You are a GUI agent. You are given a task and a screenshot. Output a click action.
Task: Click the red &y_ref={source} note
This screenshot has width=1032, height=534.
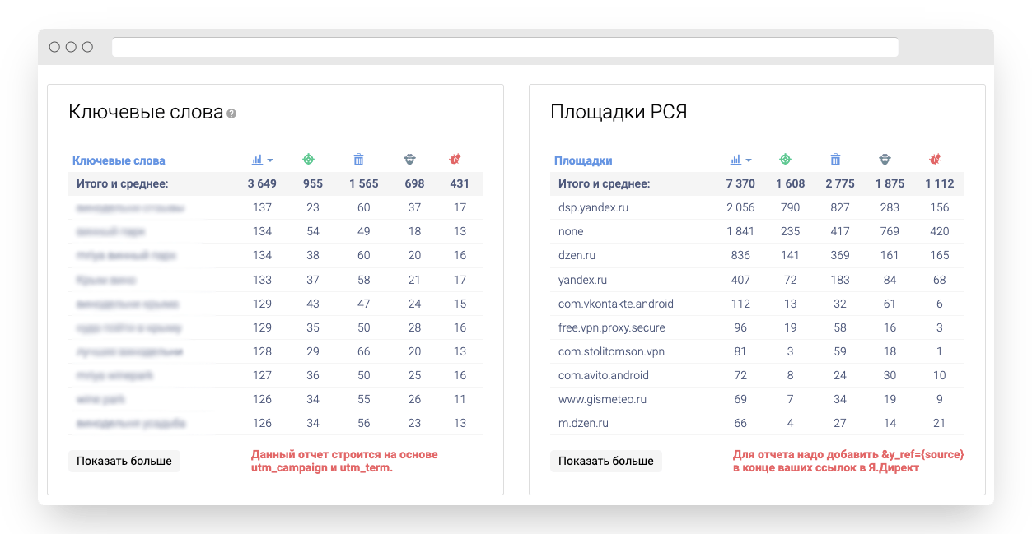coord(848,461)
